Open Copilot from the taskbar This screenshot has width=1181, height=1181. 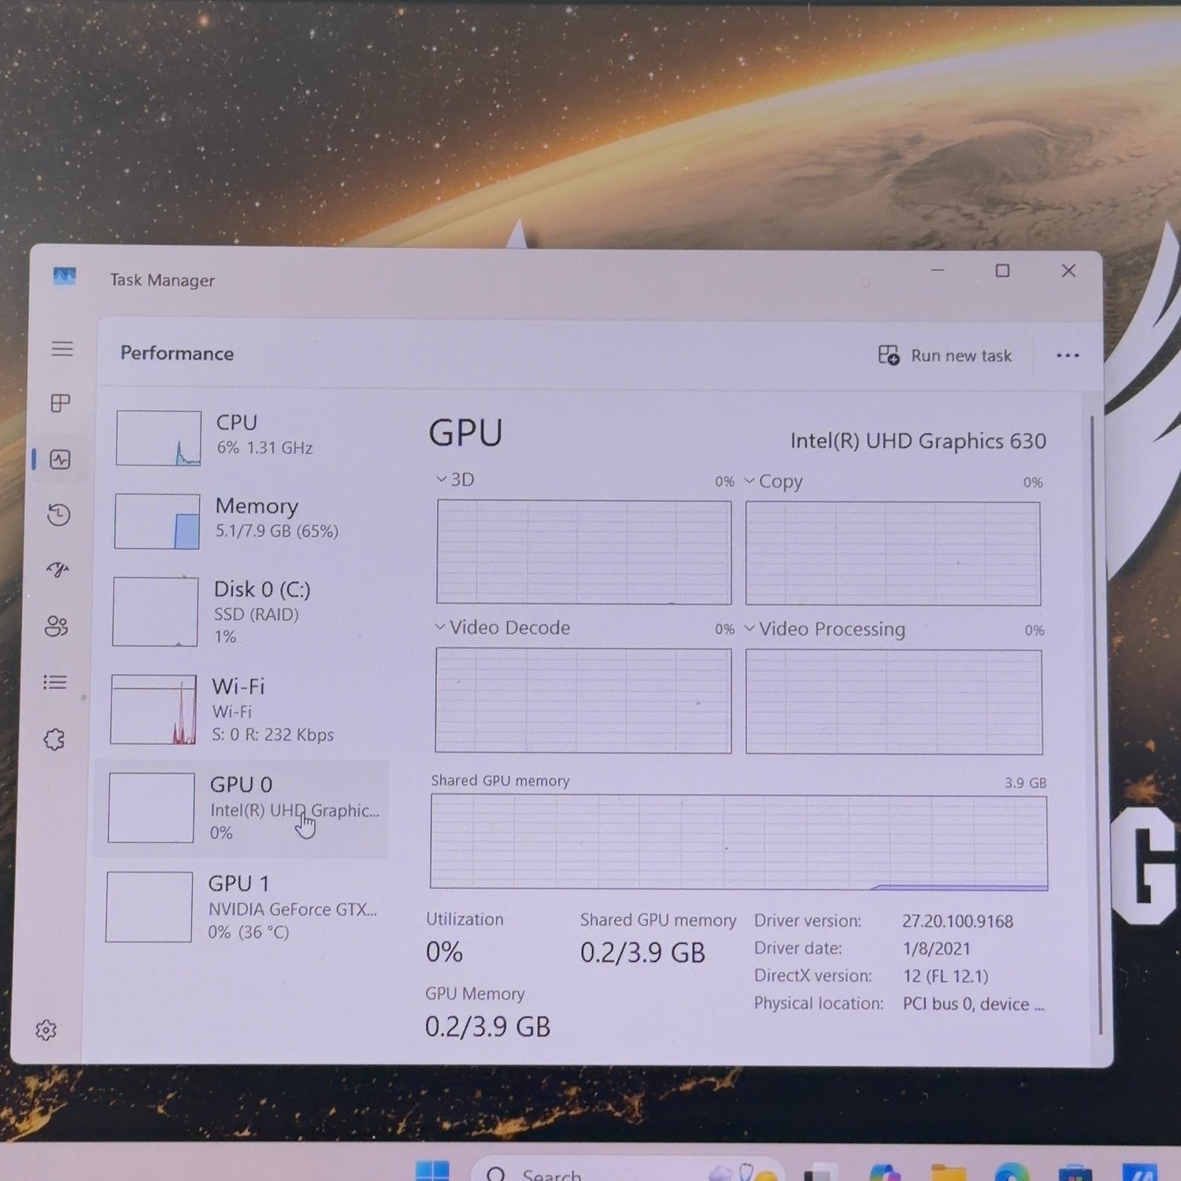[x=885, y=1172]
